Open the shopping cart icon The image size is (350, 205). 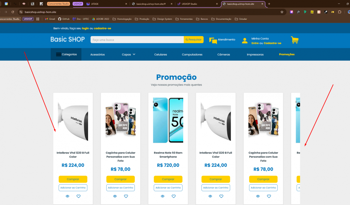point(295,40)
